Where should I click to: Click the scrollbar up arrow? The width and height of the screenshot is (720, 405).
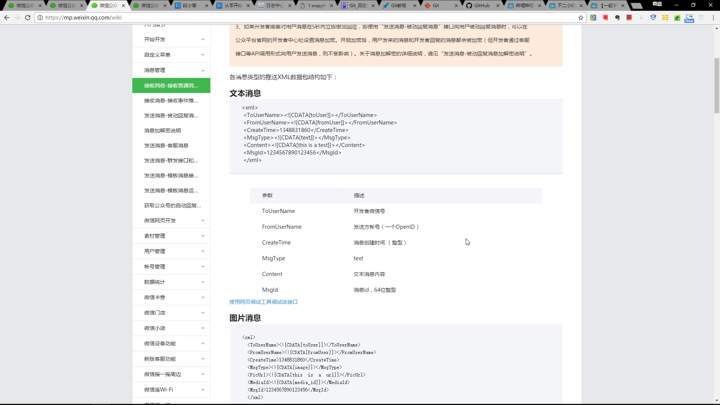point(717,28)
